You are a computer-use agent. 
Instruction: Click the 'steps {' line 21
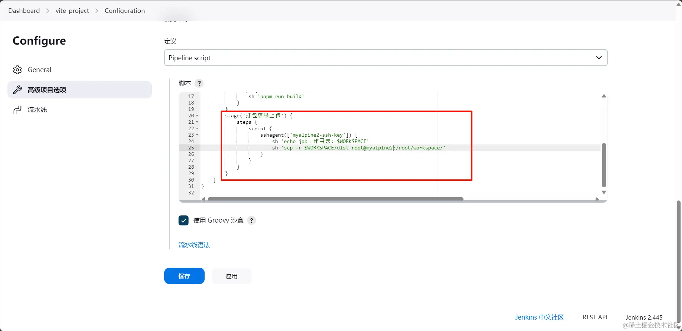tap(247, 122)
